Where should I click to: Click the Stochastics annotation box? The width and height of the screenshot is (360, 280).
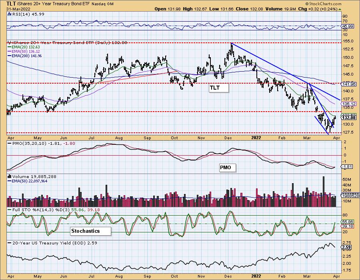(x=90, y=231)
